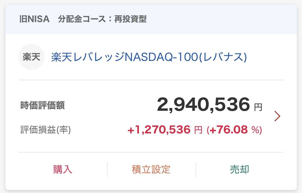Click the 円 unit beside 2,940,536
This screenshot has width=302, height=193.
coord(258,107)
